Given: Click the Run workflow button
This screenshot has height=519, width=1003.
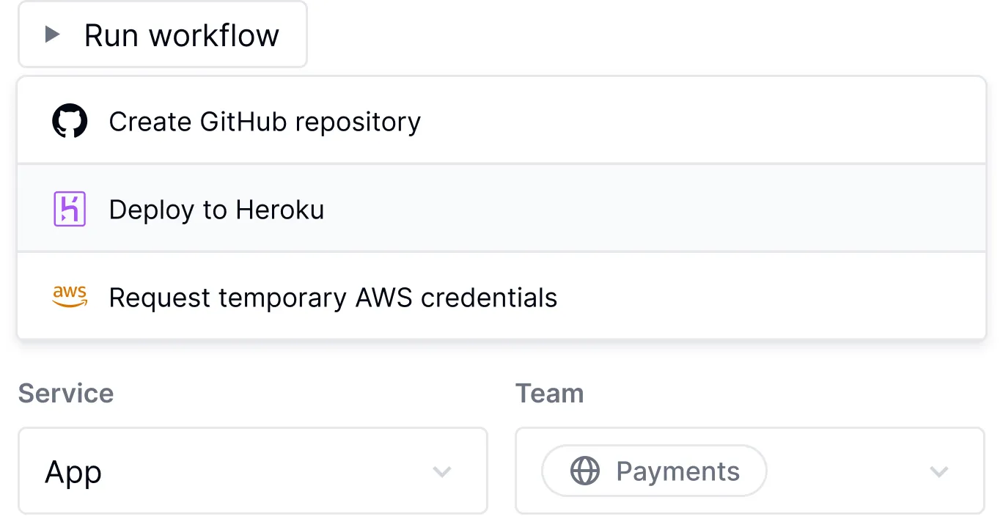Looking at the screenshot, I should [x=163, y=34].
